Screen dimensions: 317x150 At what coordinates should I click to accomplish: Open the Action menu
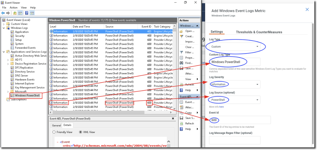click(14, 7)
